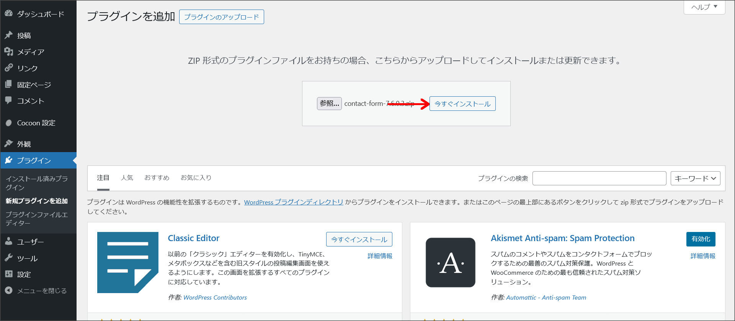735x321 pixels.
Task: Collapse the menu with the arrow icon
Action: pyautogui.click(x=8, y=290)
